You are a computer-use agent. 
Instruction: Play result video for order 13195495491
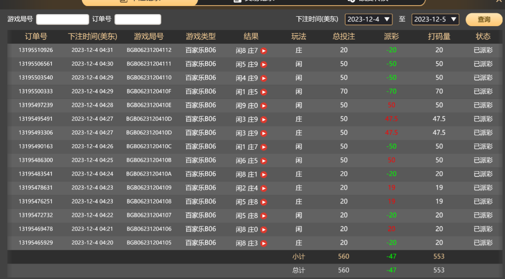[264, 119]
